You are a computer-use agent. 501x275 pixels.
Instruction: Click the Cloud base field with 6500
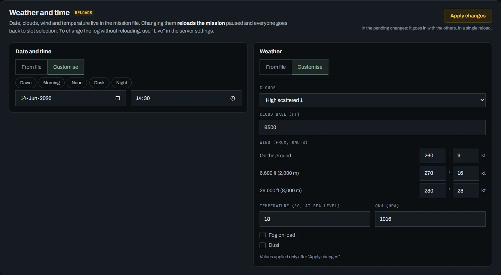(372, 127)
